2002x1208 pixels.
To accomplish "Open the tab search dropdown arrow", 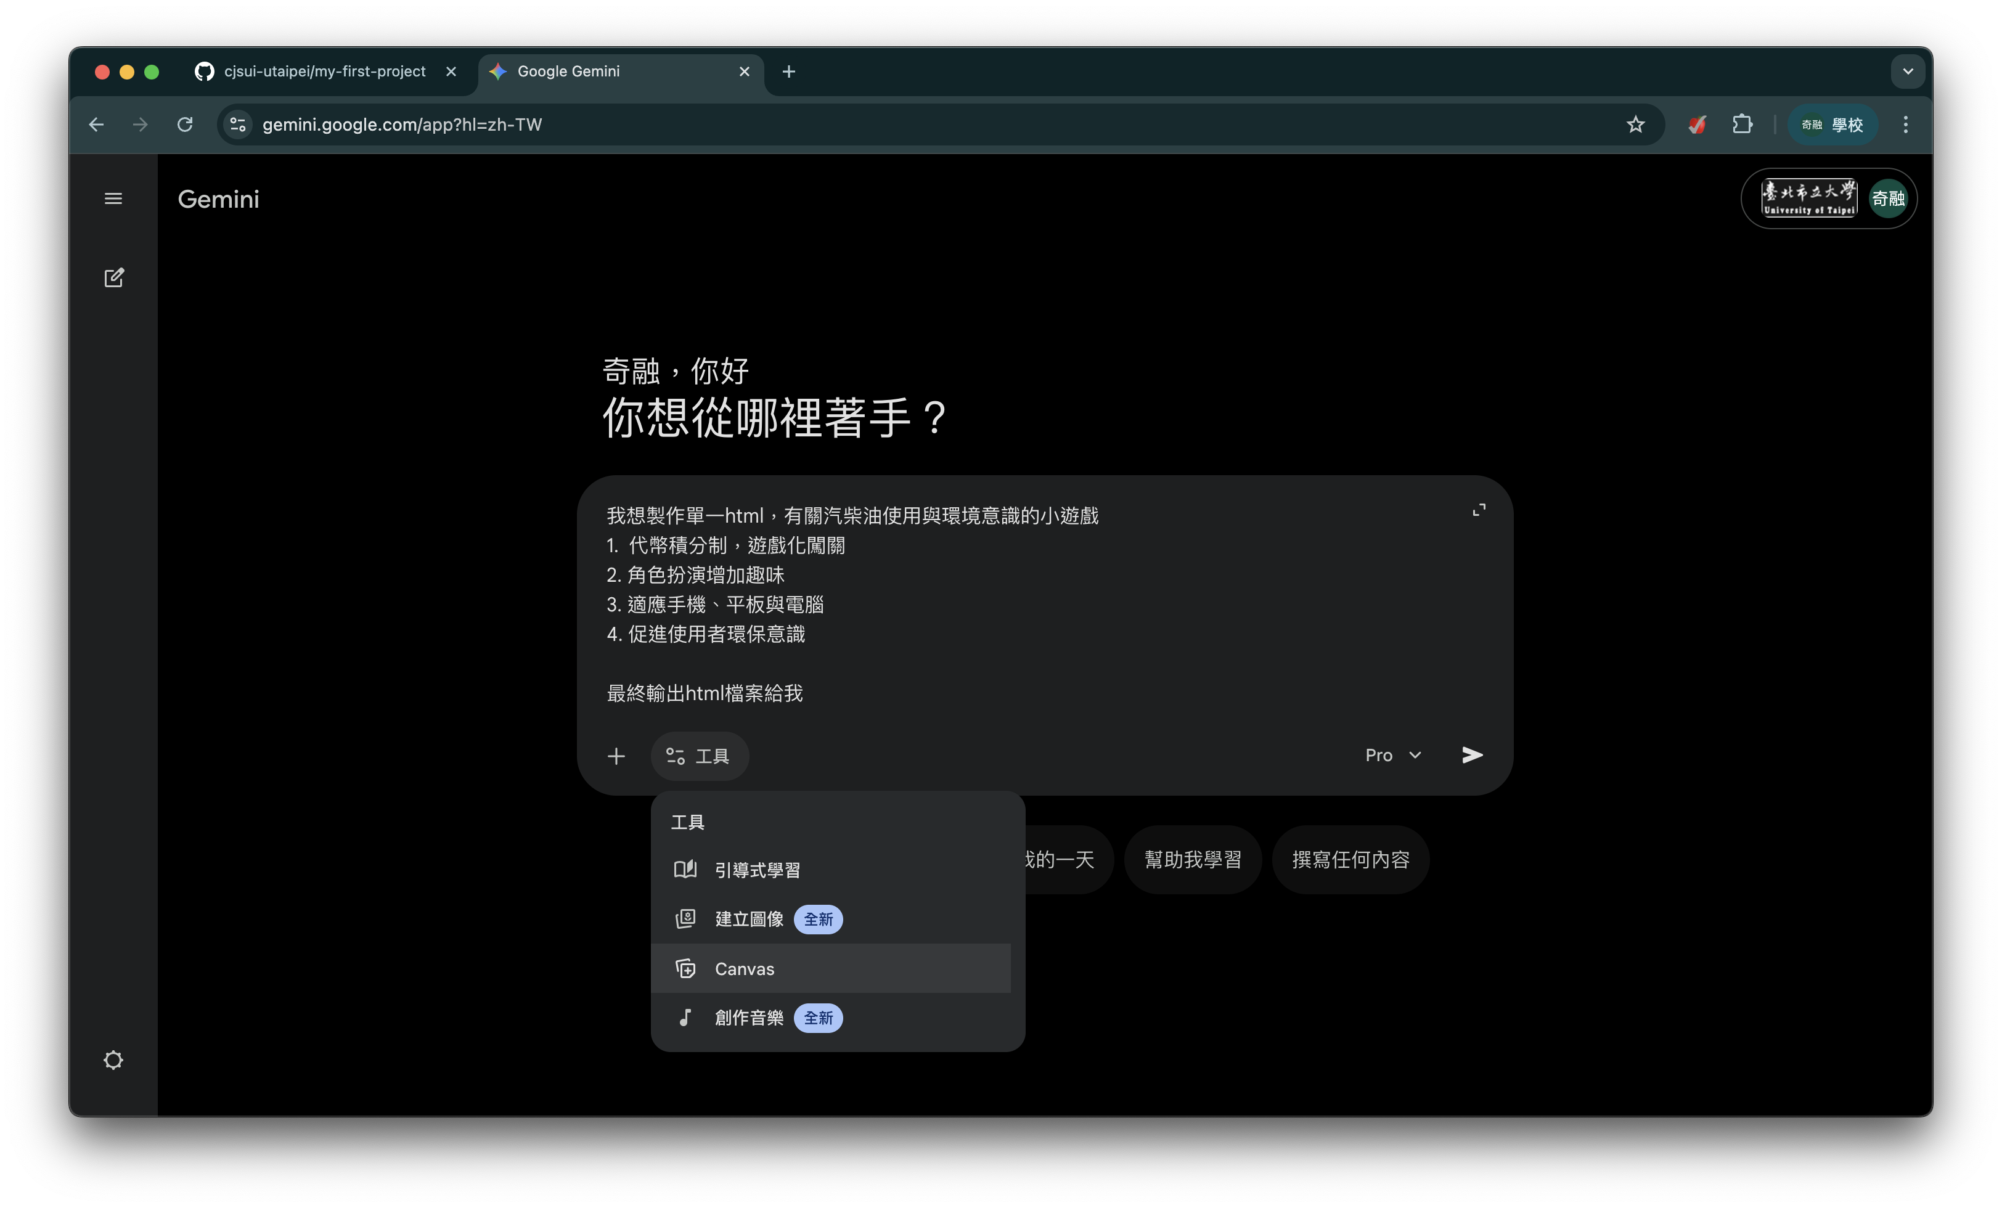I will click(1908, 71).
